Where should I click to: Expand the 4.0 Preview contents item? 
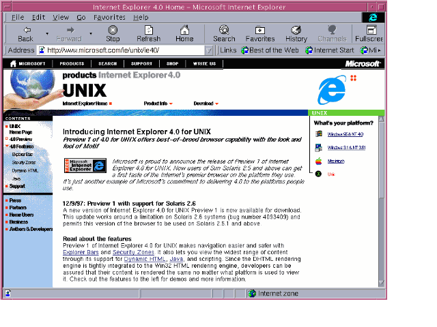click(x=7, y=139)
